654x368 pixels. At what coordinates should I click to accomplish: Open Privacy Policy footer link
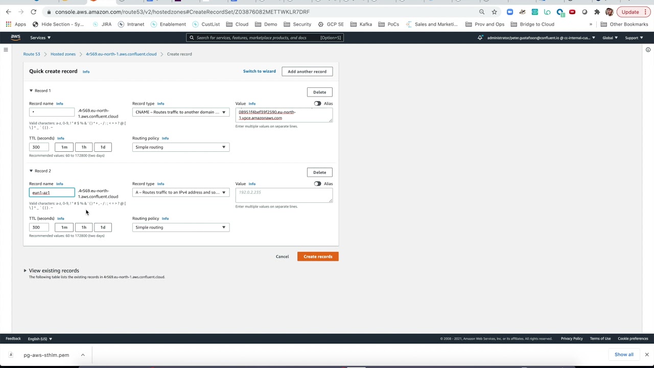pos(572,338)
